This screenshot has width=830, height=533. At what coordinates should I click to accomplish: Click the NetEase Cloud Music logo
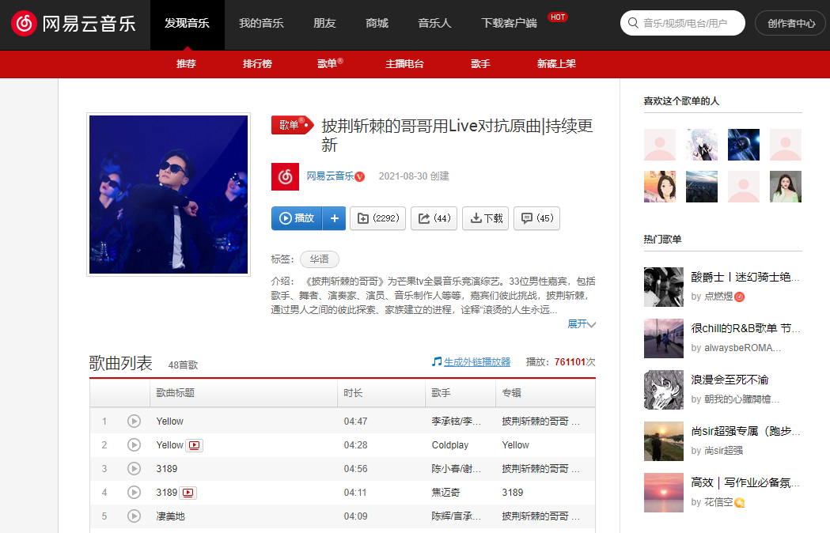(x=74, y=24)
